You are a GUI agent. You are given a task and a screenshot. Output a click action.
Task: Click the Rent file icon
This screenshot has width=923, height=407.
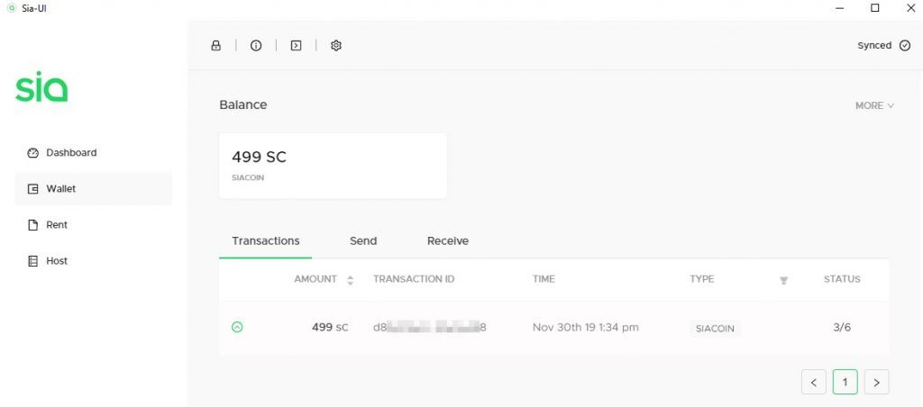pos(33,225)
